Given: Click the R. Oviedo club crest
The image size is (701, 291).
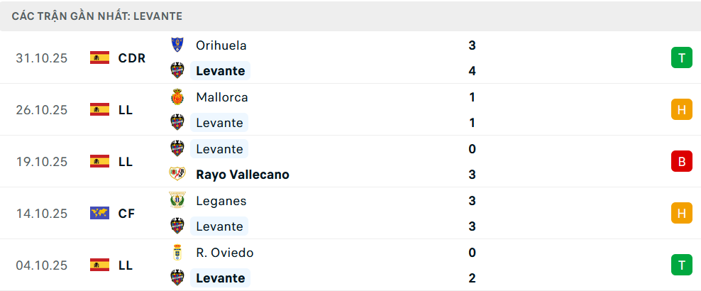Looking at the screenshot, I should click(177, 252).
